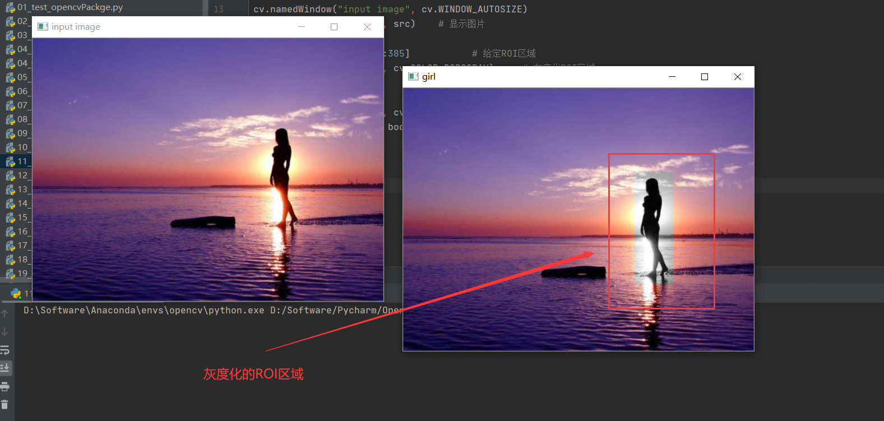Screen dimensions: 884x421
Task: Click the cv.namedWindow("input image" code line
Action: click(x=390, y=9)
